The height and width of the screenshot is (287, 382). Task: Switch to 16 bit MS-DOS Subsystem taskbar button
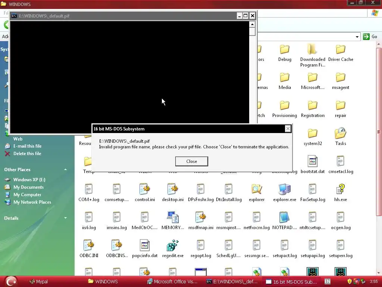point(291,282)
